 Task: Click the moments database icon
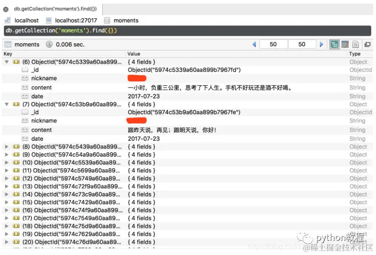click(x=107, y=21)
